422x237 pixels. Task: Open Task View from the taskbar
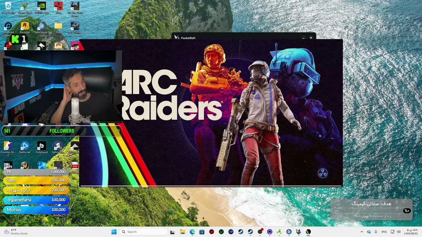point(172,232)
